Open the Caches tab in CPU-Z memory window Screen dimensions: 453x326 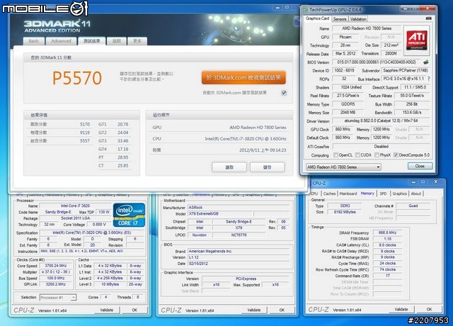[329, 193]
